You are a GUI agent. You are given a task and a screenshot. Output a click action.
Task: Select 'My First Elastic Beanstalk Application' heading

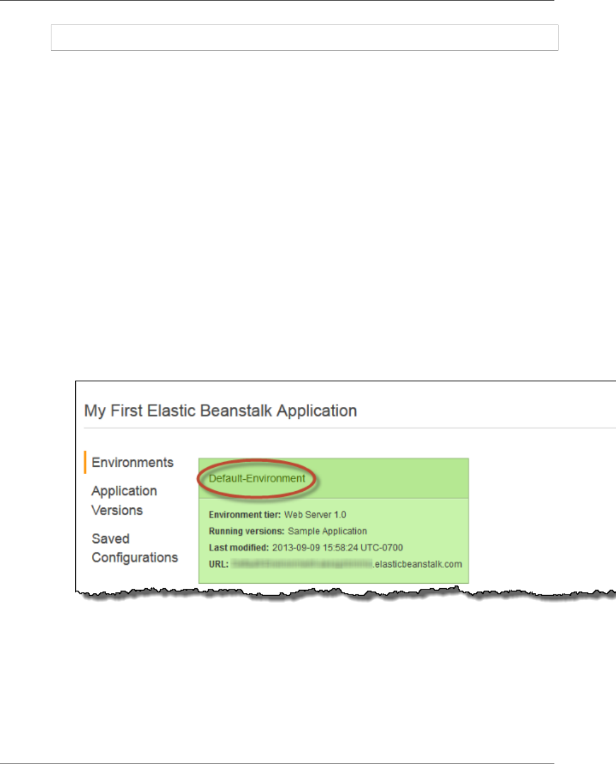point(221,411)
